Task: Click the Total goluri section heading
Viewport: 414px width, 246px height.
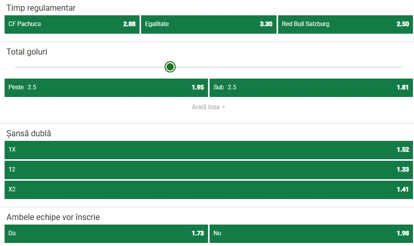Action: click(x=27, y=52)
